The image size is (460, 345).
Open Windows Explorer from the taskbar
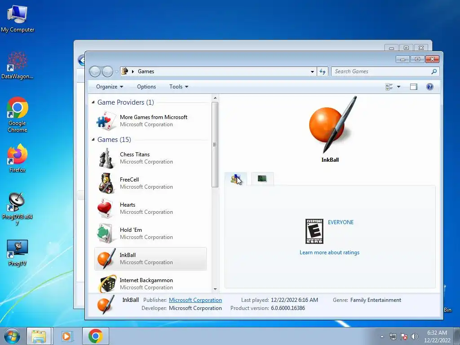pyautogui.click(x=39, y=336)
